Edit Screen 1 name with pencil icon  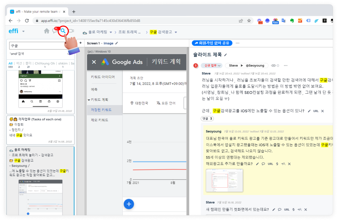click(117, 43)
